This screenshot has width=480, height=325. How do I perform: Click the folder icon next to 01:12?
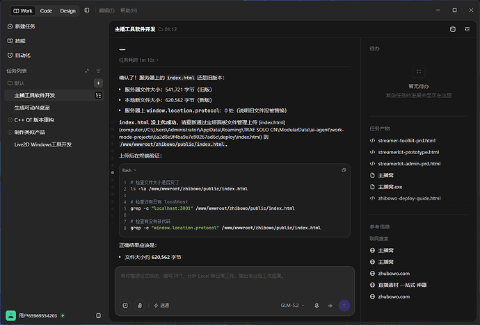point(161,29)
